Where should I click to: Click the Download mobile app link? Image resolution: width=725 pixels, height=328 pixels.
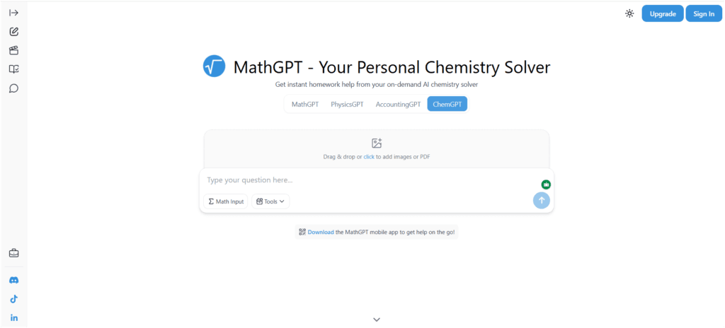(x=321, y=232)
